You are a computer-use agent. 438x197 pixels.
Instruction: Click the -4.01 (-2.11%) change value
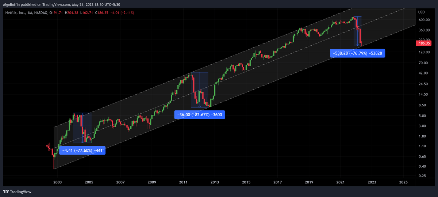[123, 13]
